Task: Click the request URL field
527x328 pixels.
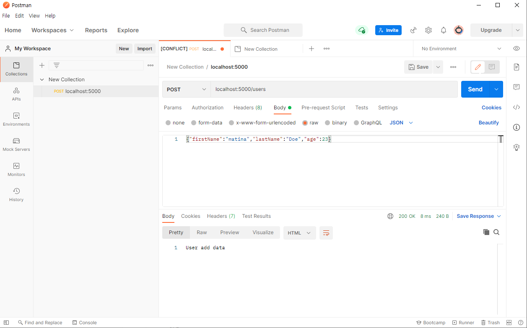Action: (334, 89)
